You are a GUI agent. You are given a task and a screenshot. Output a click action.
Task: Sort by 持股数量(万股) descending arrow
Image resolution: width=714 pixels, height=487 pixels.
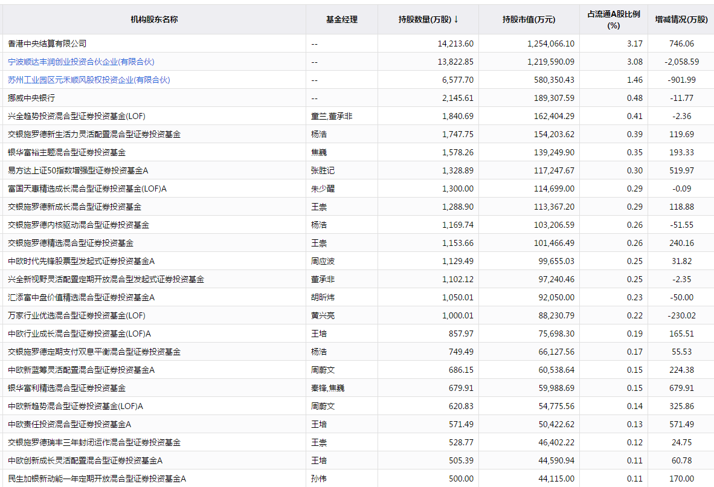coord(456,19)
